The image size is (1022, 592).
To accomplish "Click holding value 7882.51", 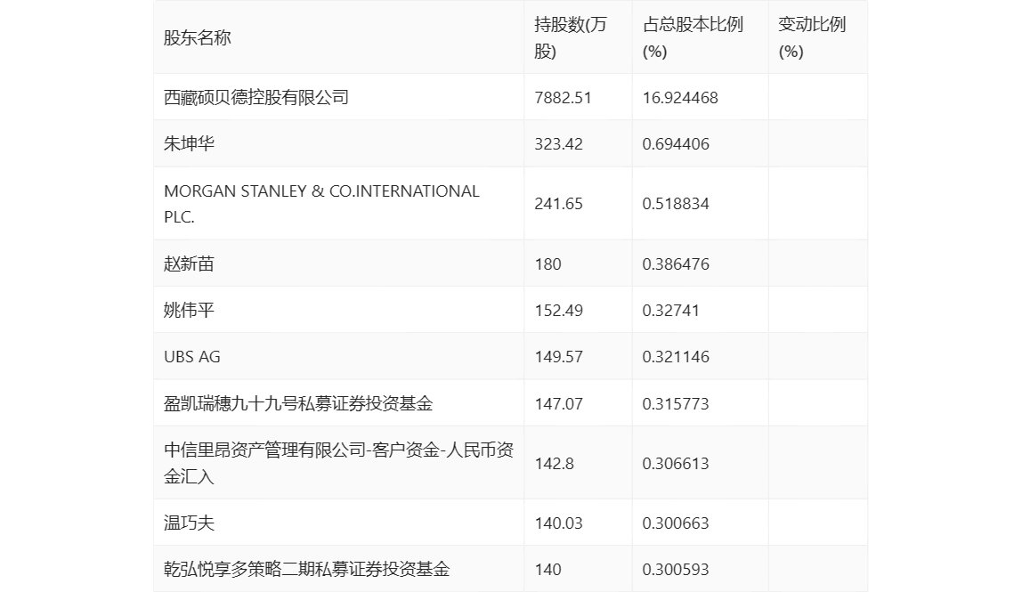I will coord(564,98).
